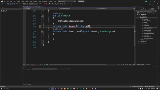
Task: Click the Toggle Word Wrap icon in Output
Action: pyautogui.click(x=68, y=69)
